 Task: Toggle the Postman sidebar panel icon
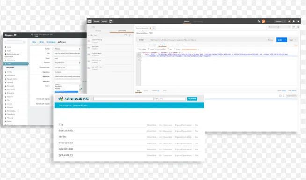coord(89,21)
